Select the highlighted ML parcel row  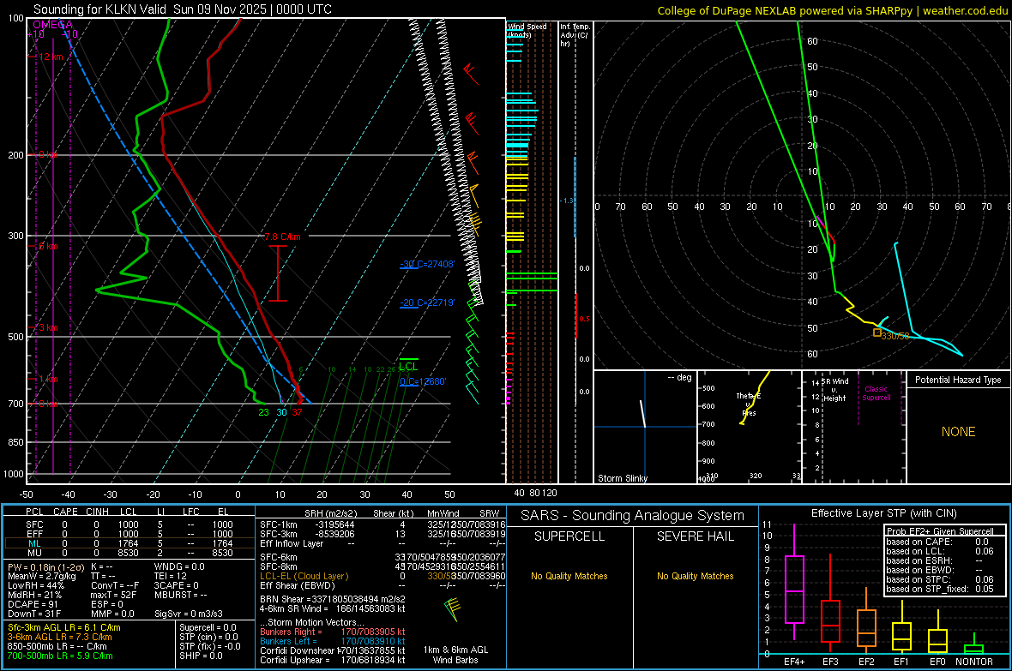pyautogui.click(x=130, y=543)
